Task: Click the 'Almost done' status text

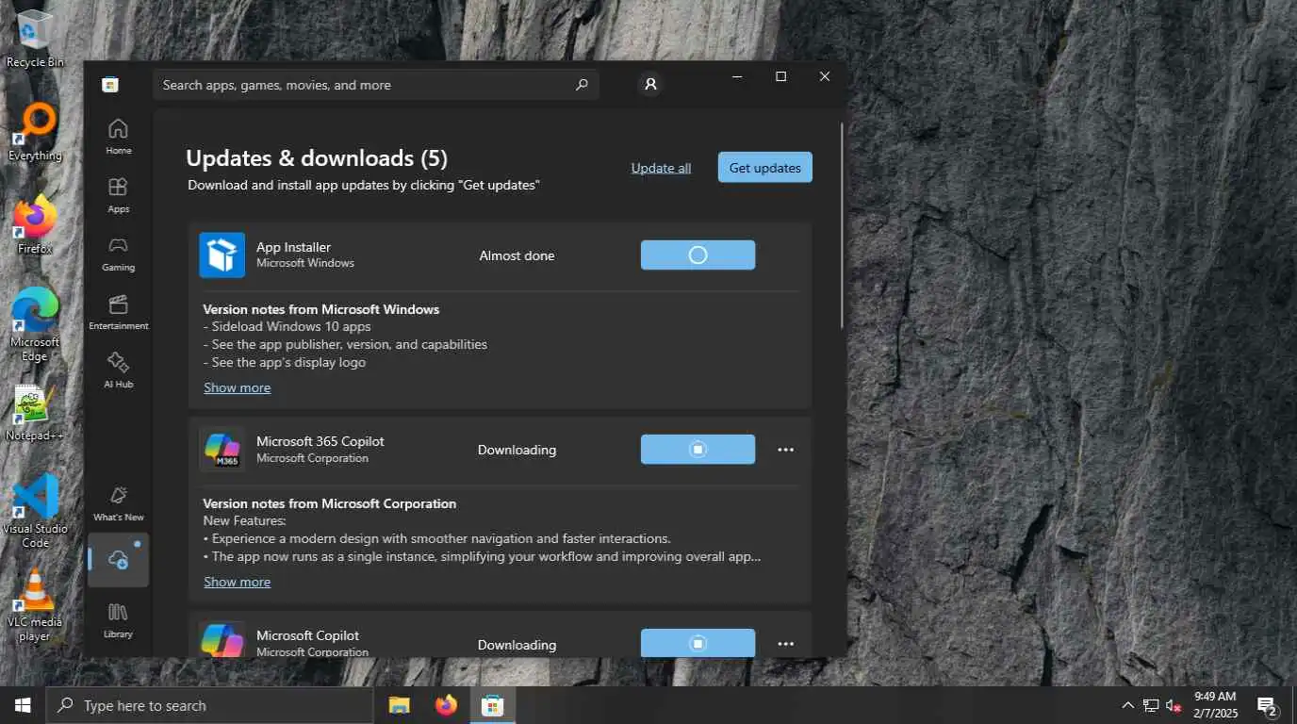Action: coord(517,255)
